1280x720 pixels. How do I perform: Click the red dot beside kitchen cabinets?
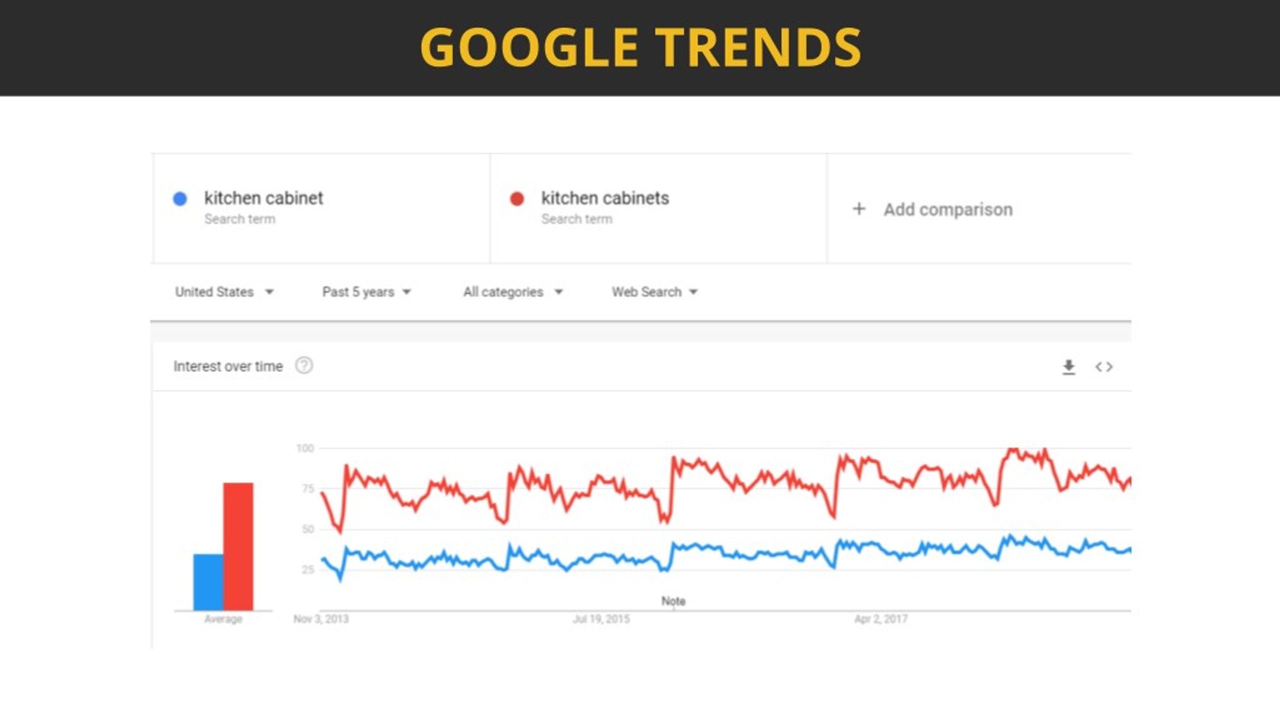click(517, 198)
